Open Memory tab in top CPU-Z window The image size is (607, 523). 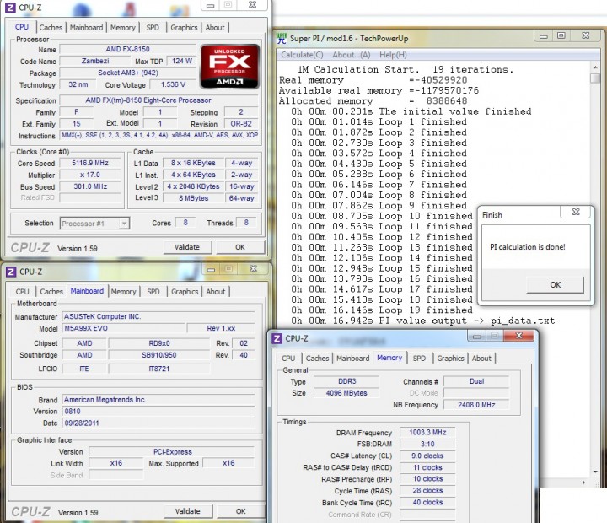point(123,28)
